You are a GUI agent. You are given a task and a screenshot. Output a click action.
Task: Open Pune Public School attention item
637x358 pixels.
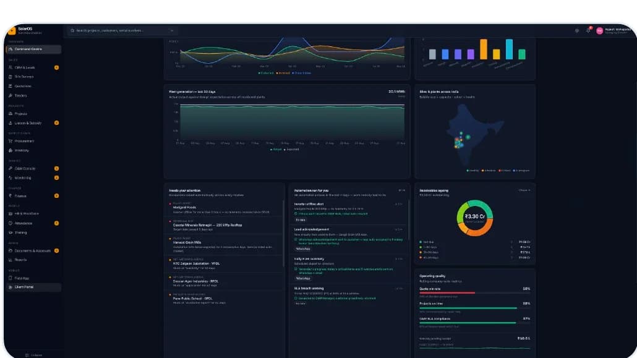224,299
